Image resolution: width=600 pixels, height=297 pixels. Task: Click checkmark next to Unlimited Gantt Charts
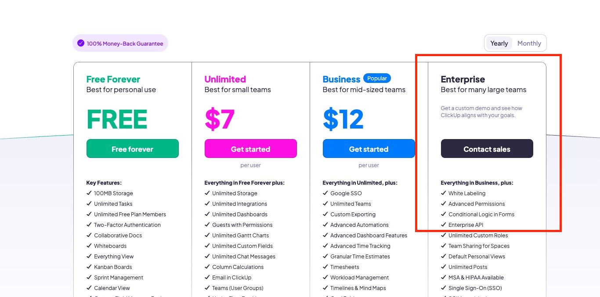click(207, 235)
